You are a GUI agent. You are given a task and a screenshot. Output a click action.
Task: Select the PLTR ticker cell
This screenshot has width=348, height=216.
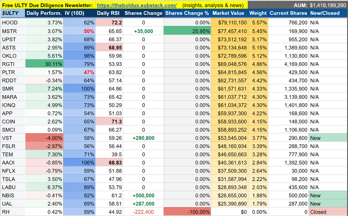[12, 72]
